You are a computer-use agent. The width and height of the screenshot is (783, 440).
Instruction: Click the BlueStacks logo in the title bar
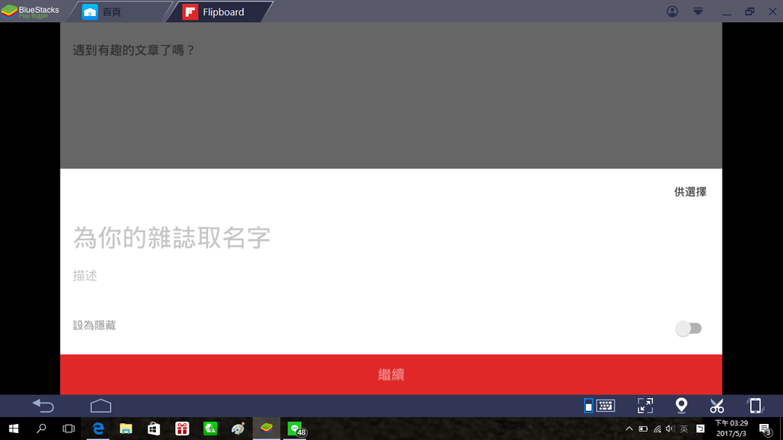tap(30, 11)
